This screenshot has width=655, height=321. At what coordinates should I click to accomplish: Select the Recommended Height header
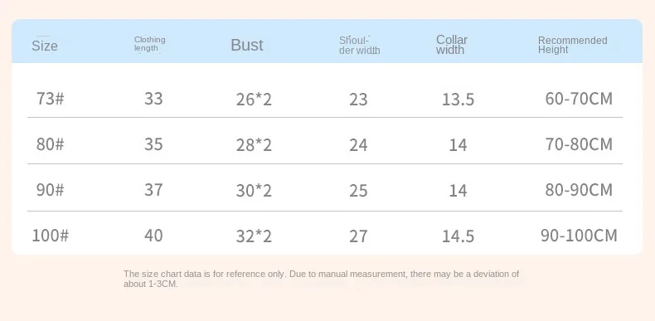coord(572,45)
